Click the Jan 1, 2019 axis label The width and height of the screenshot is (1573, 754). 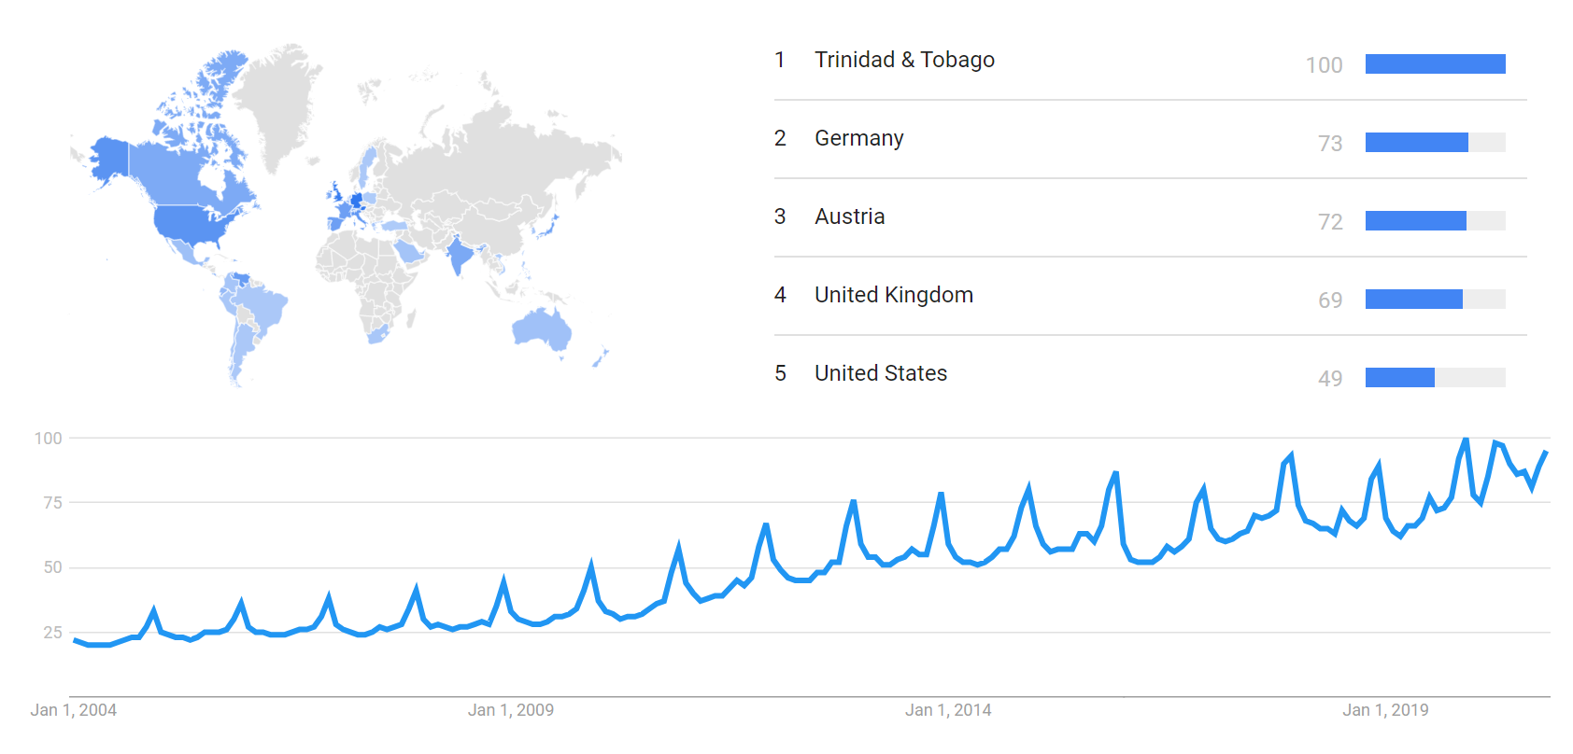click(x=1384, y=710)
